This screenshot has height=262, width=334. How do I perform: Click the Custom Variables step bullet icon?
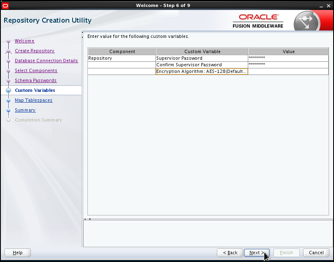click(x=8, y=91)
